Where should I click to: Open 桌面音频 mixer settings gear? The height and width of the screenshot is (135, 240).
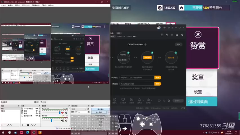point(66,121)
